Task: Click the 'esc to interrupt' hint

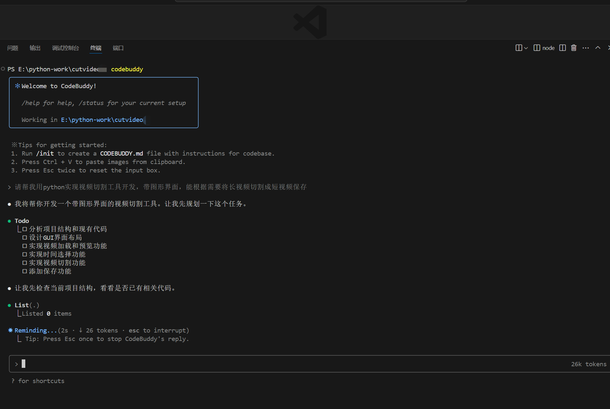Action: [x=157, y=330]
